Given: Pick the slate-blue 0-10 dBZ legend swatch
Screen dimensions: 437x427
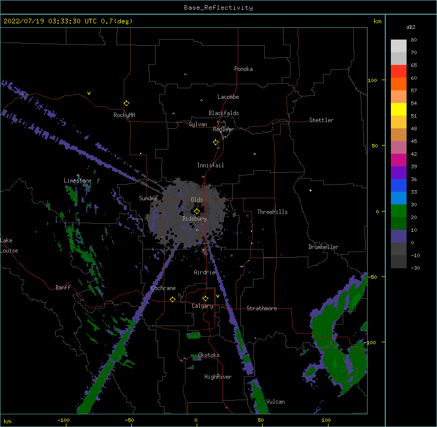Looking at the screenshot, I should (398, 236).
